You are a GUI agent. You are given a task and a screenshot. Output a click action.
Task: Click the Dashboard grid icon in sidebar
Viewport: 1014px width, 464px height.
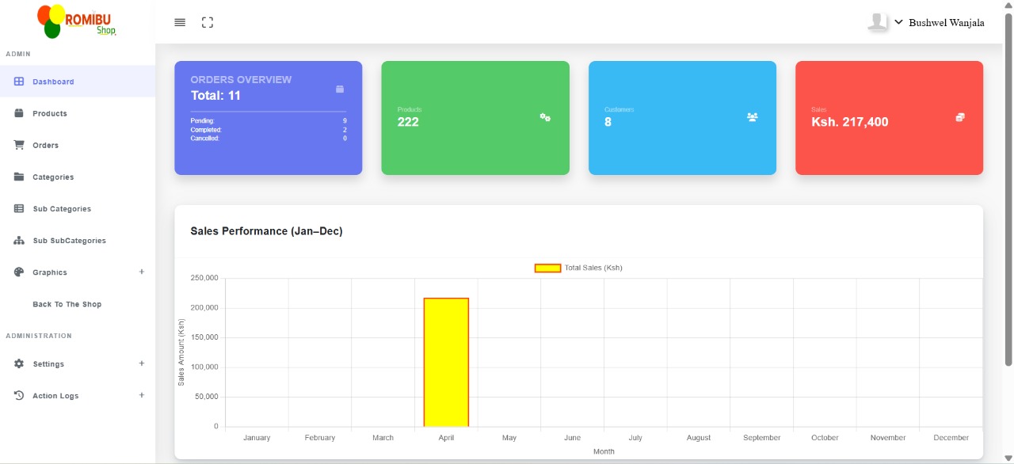[19, 82]
